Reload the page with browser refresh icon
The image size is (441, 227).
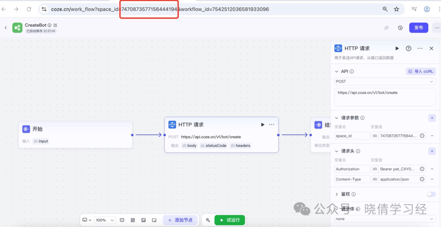tap(29, 9)
